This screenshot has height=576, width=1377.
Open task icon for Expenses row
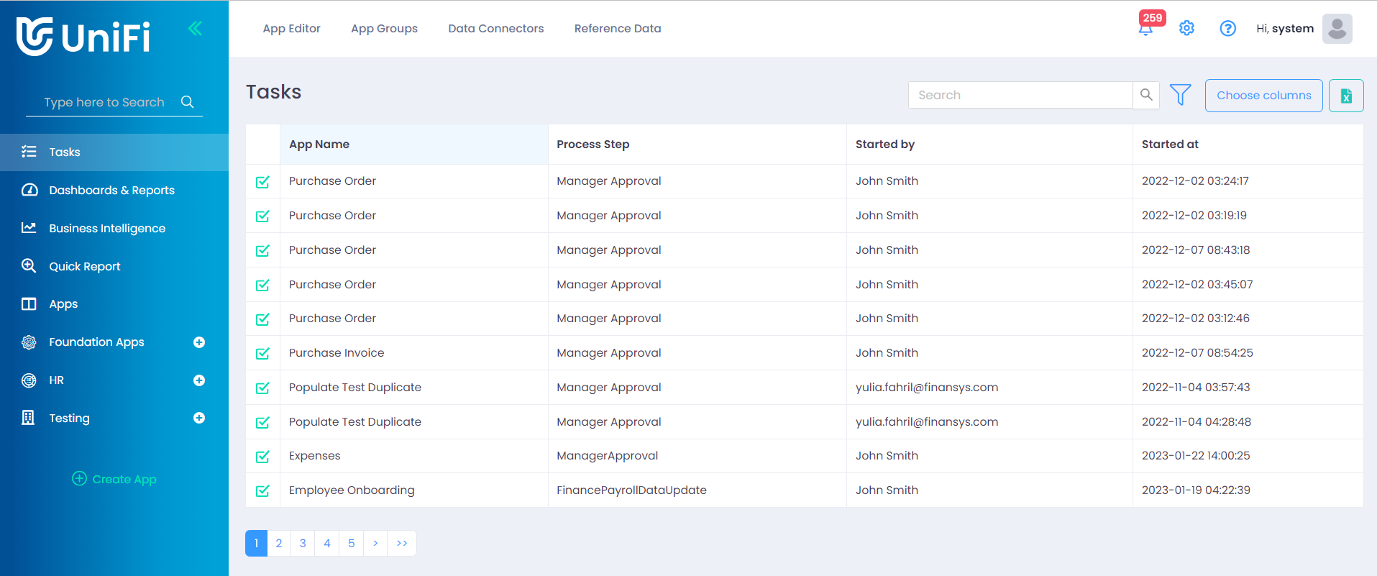(262, 457)
